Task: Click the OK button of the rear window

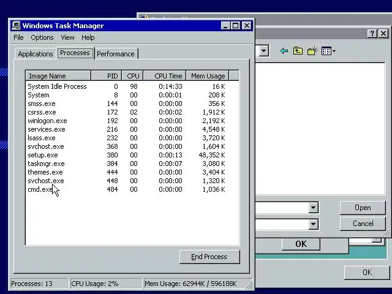Action: 367,272
